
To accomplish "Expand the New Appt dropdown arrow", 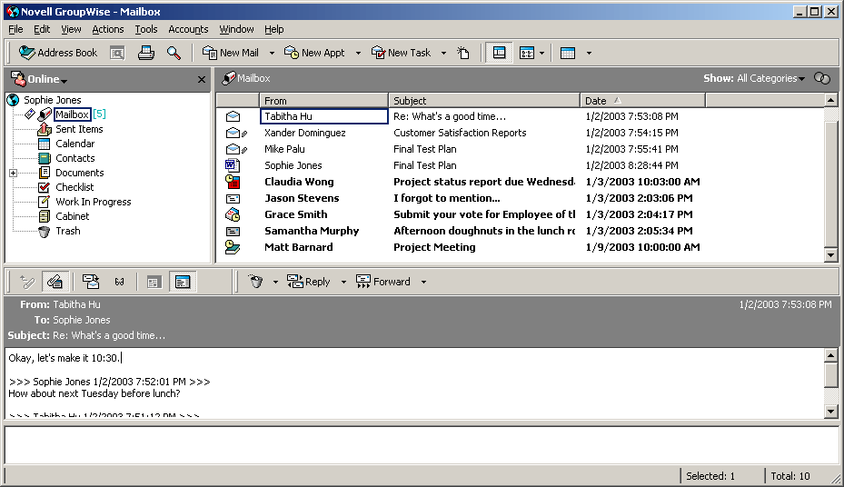I will coord(358,53).
